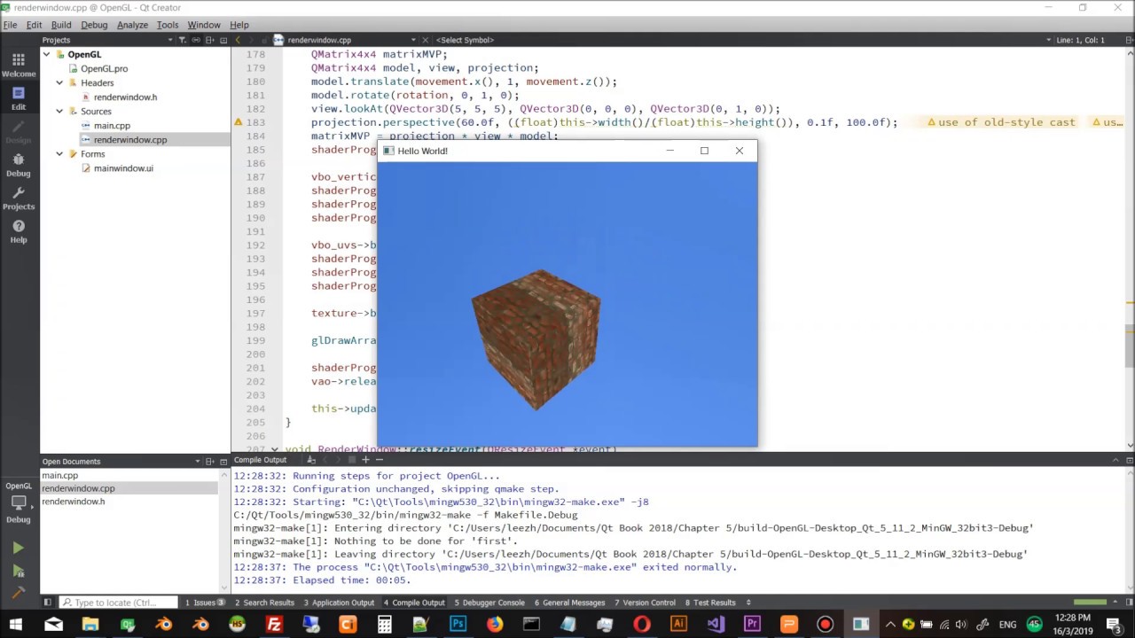Viewport: 1135px width, 638px height.
Task: Close the Projects side pane
Action: pyautogui.click(x=223, y=40)
